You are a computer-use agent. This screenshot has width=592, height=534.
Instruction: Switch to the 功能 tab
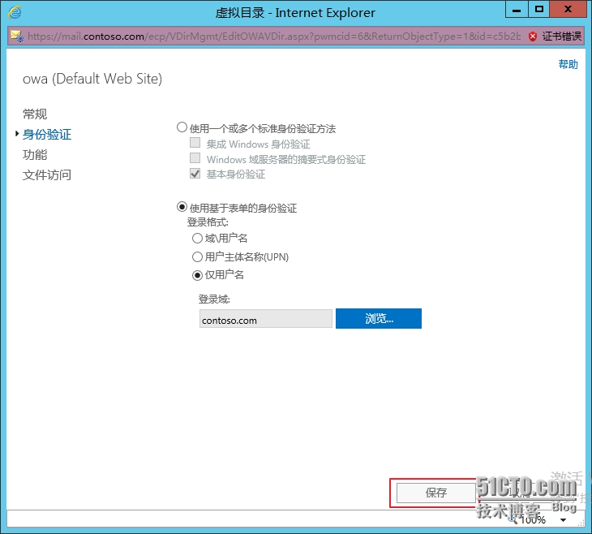(x=35, y=154)
